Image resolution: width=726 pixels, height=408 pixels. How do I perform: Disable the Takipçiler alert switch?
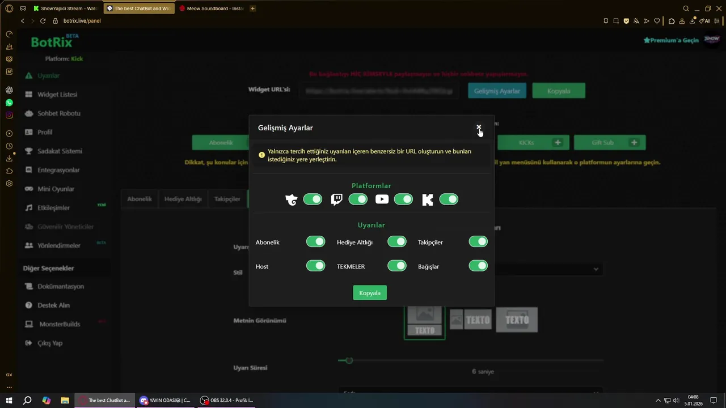point(478,242)
